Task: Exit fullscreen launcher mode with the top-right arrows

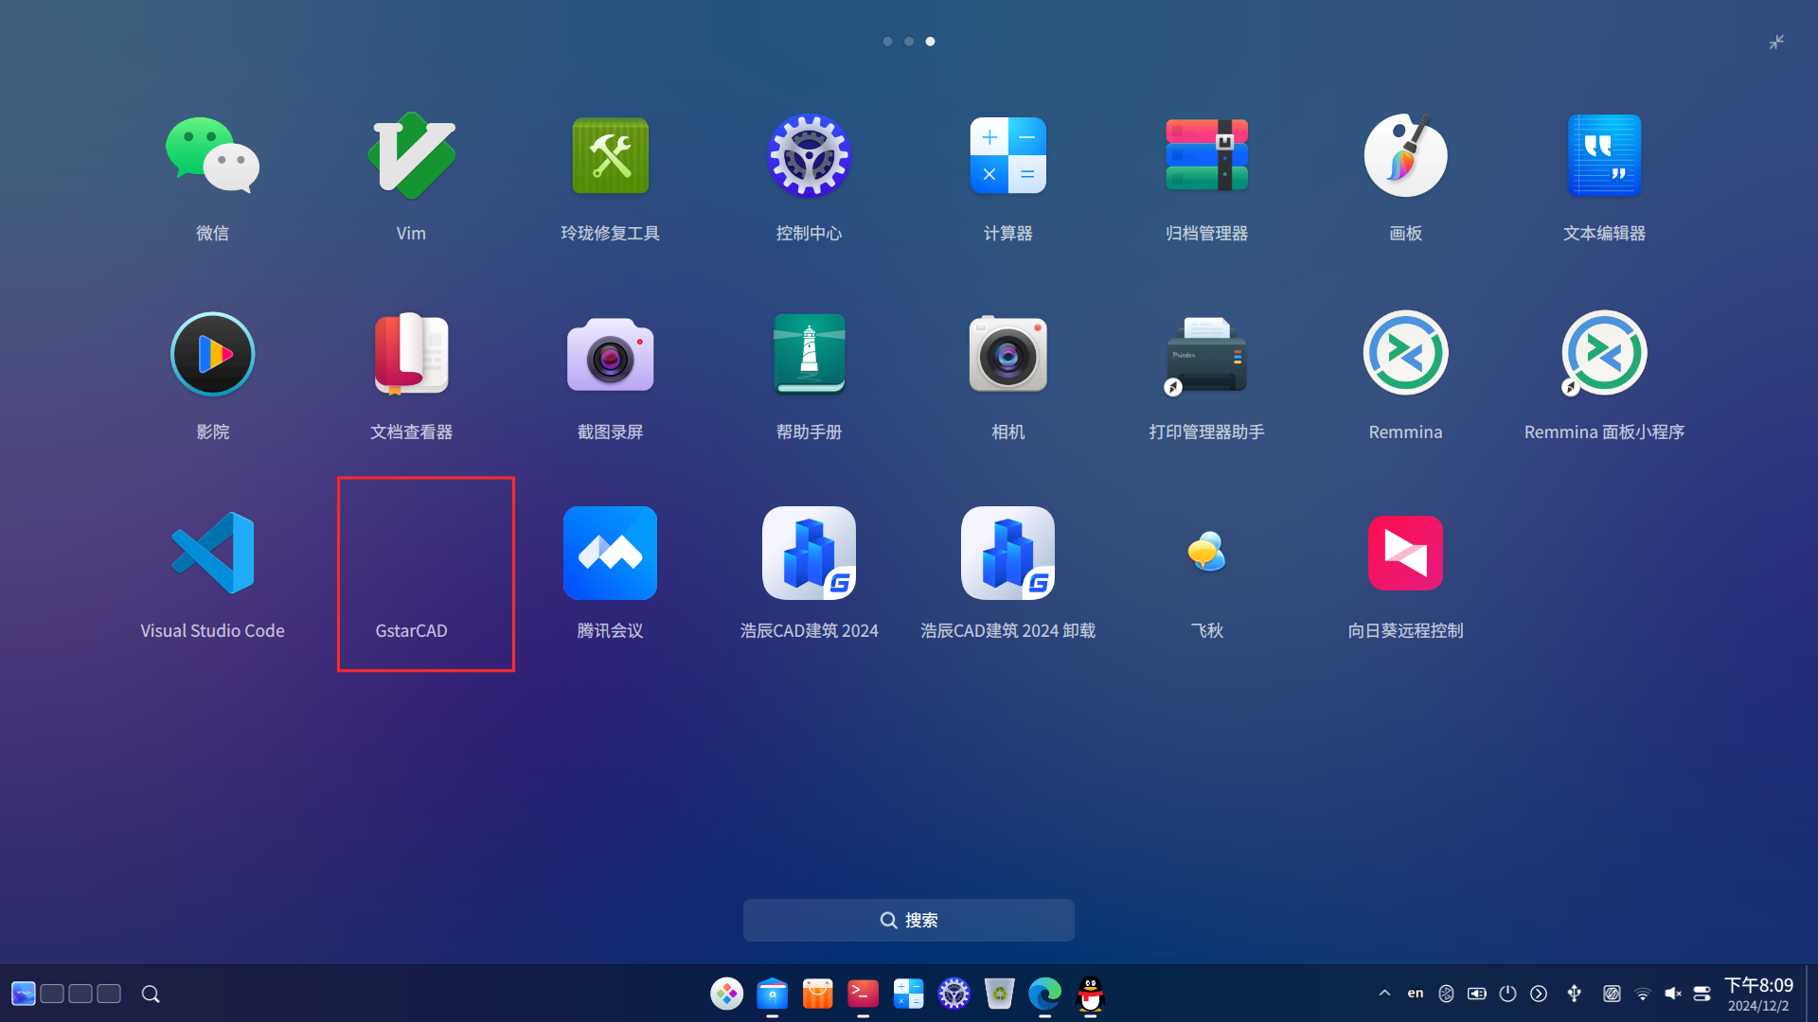Action: [1776, 43]
